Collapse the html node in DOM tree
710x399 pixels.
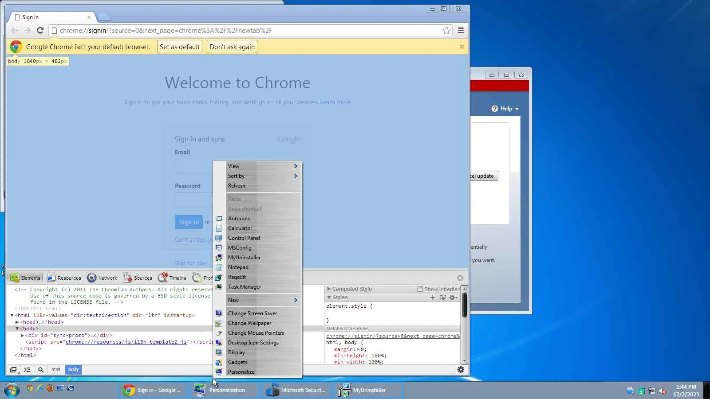tap(12, 316)
